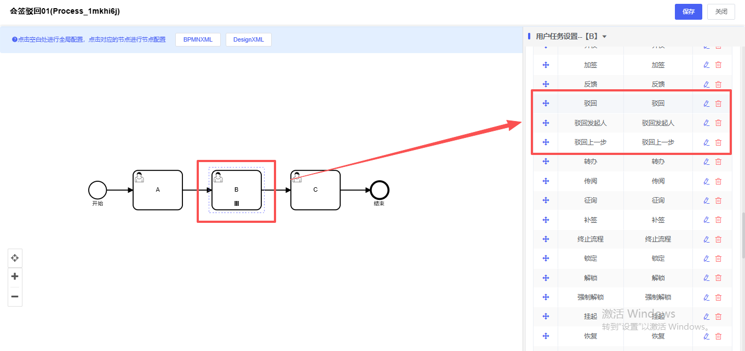Expand the 用户任务设置 dropdown arrow
The image size is (745, 351).
604,37
